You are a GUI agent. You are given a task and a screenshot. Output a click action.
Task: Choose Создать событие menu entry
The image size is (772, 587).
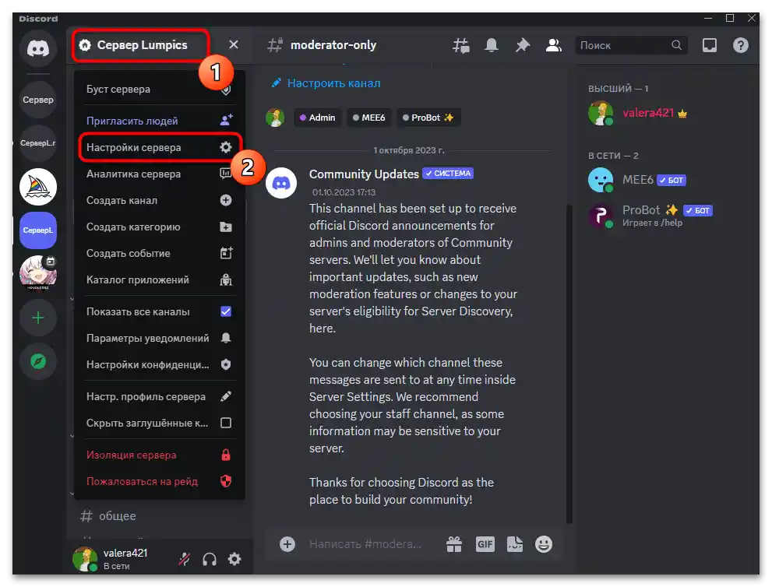(159, 253)
